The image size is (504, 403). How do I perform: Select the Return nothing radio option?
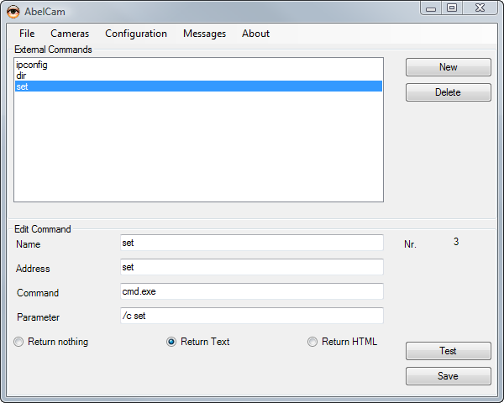point(18,342)
